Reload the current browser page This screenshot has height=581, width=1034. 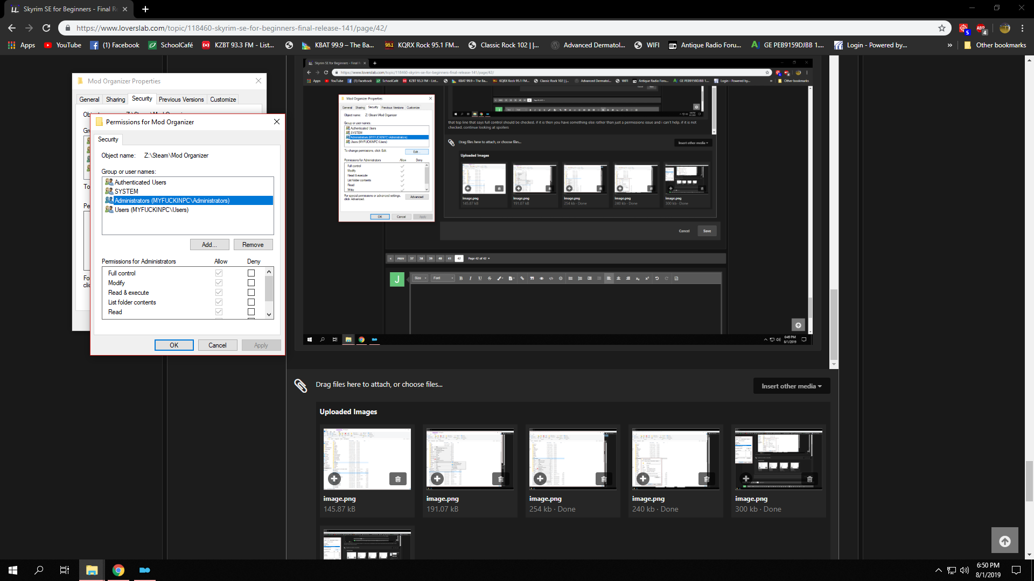tap(46, 28)
